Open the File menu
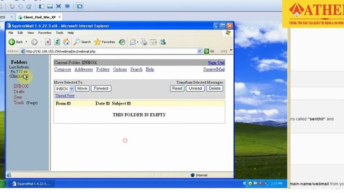 coord(11,33)
